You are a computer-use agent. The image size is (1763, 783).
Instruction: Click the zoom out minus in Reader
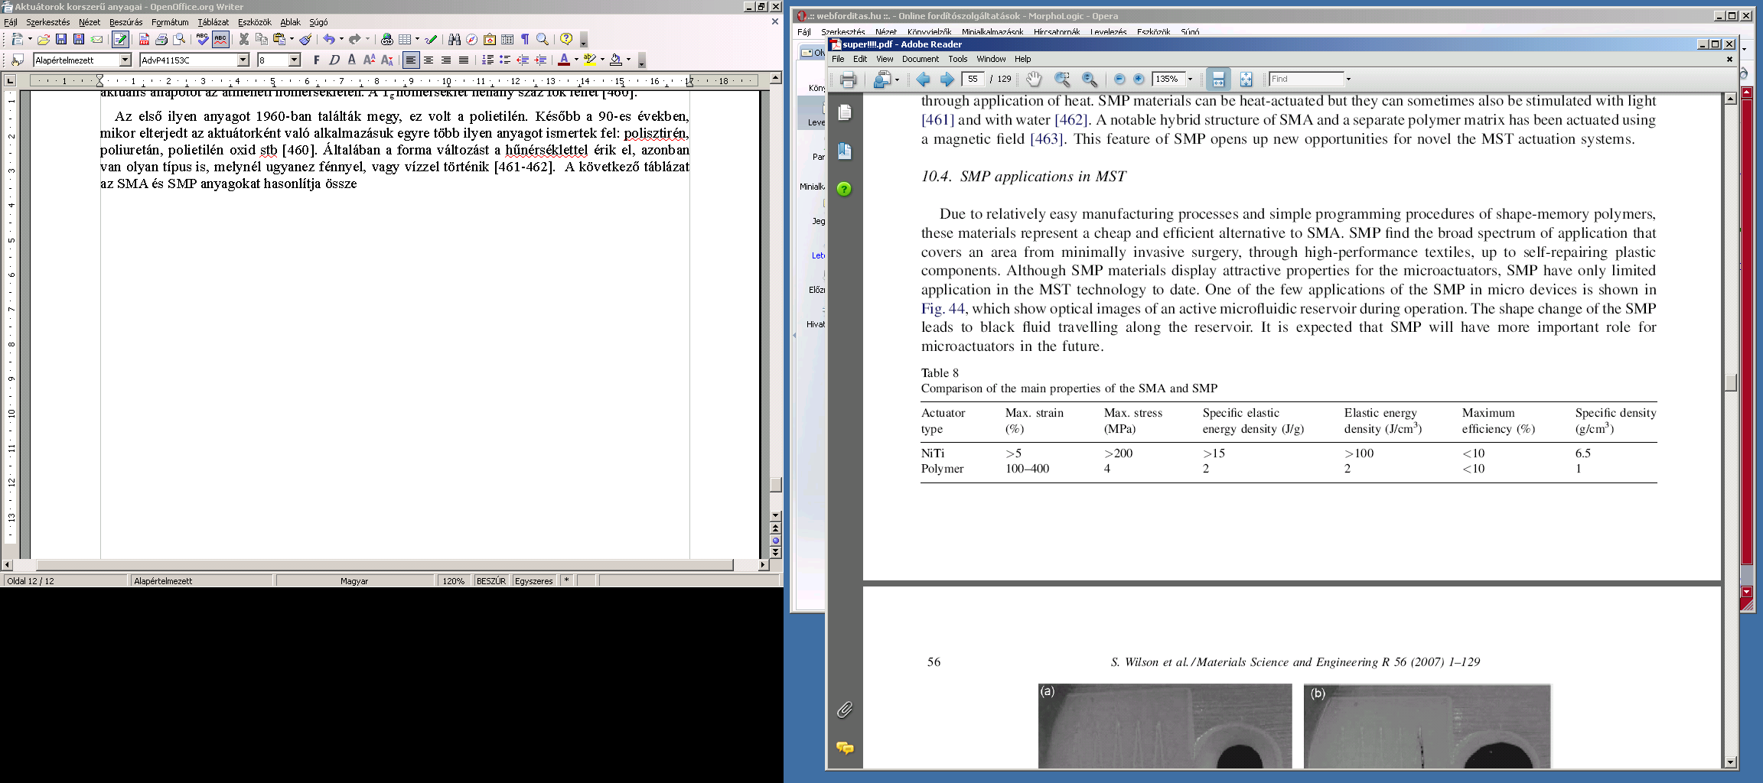(x=1119, y=79)
